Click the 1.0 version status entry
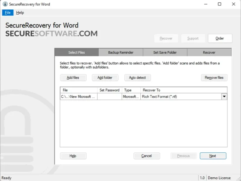 (202, 178)
